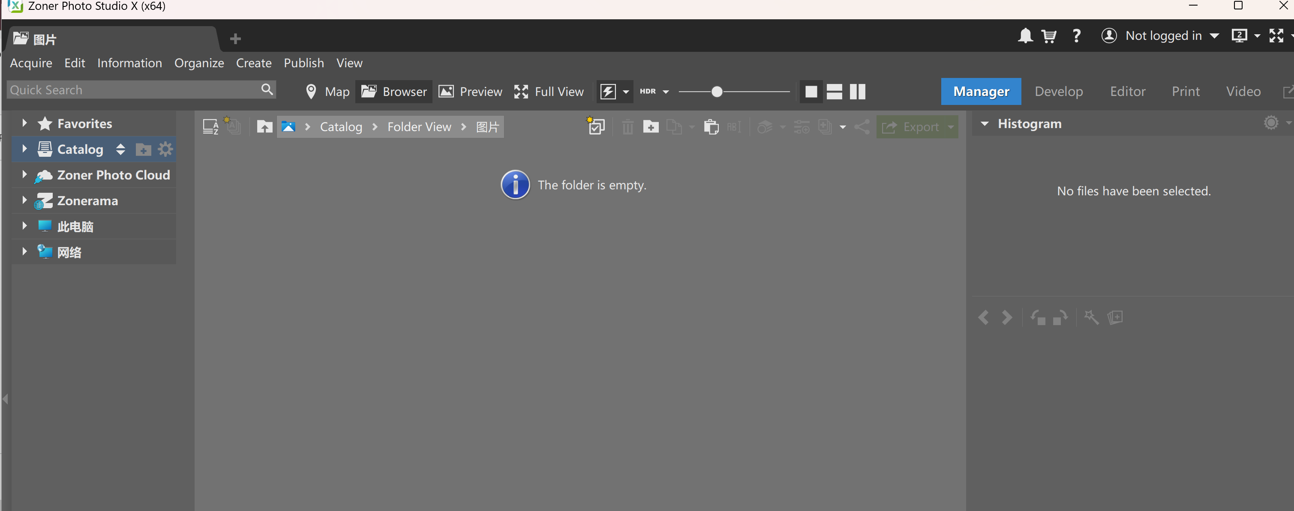The height and width of the screenshot is (511, 1294).
Task: Click the sort A-Z icon
Action: [210, 126]
